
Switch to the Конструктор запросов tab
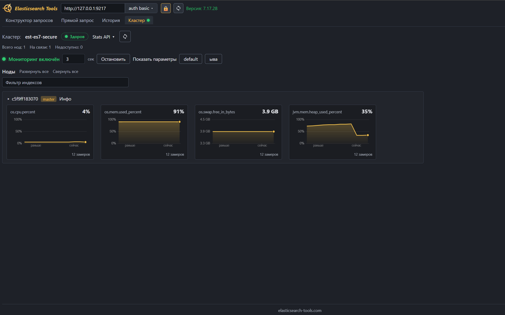(29, 20)
